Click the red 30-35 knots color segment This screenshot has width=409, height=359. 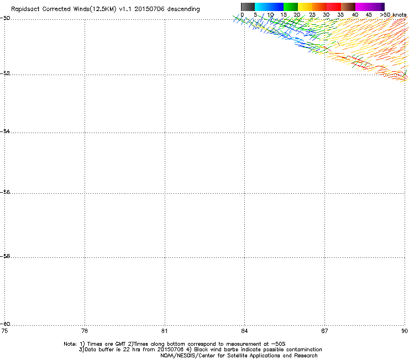click(334, 7)
